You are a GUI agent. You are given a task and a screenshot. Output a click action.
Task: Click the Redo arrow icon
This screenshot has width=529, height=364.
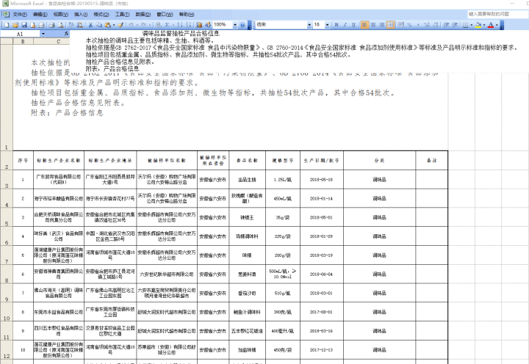pyautogui.click(x=144, y=25)
